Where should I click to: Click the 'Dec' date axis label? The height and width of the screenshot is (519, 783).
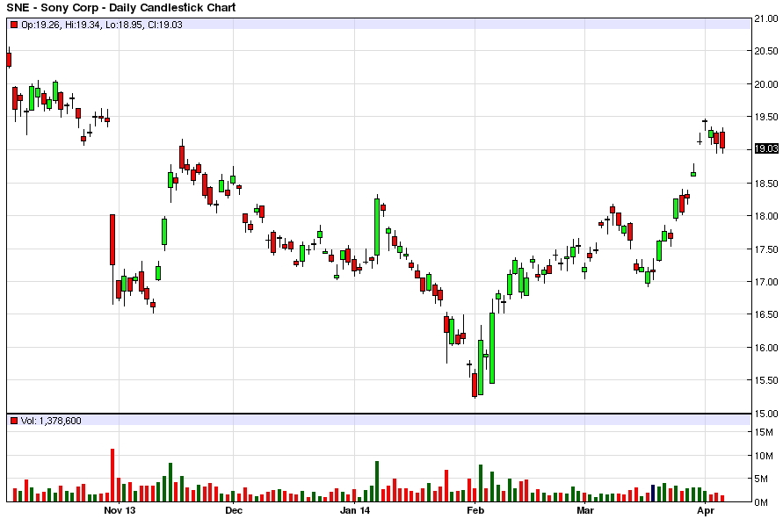click(x=234, y=510)
